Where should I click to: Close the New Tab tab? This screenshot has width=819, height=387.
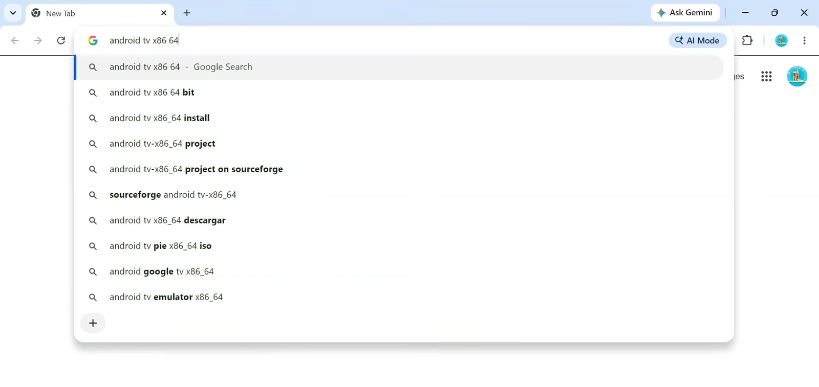pyautogui.click(x=164, y=13)
